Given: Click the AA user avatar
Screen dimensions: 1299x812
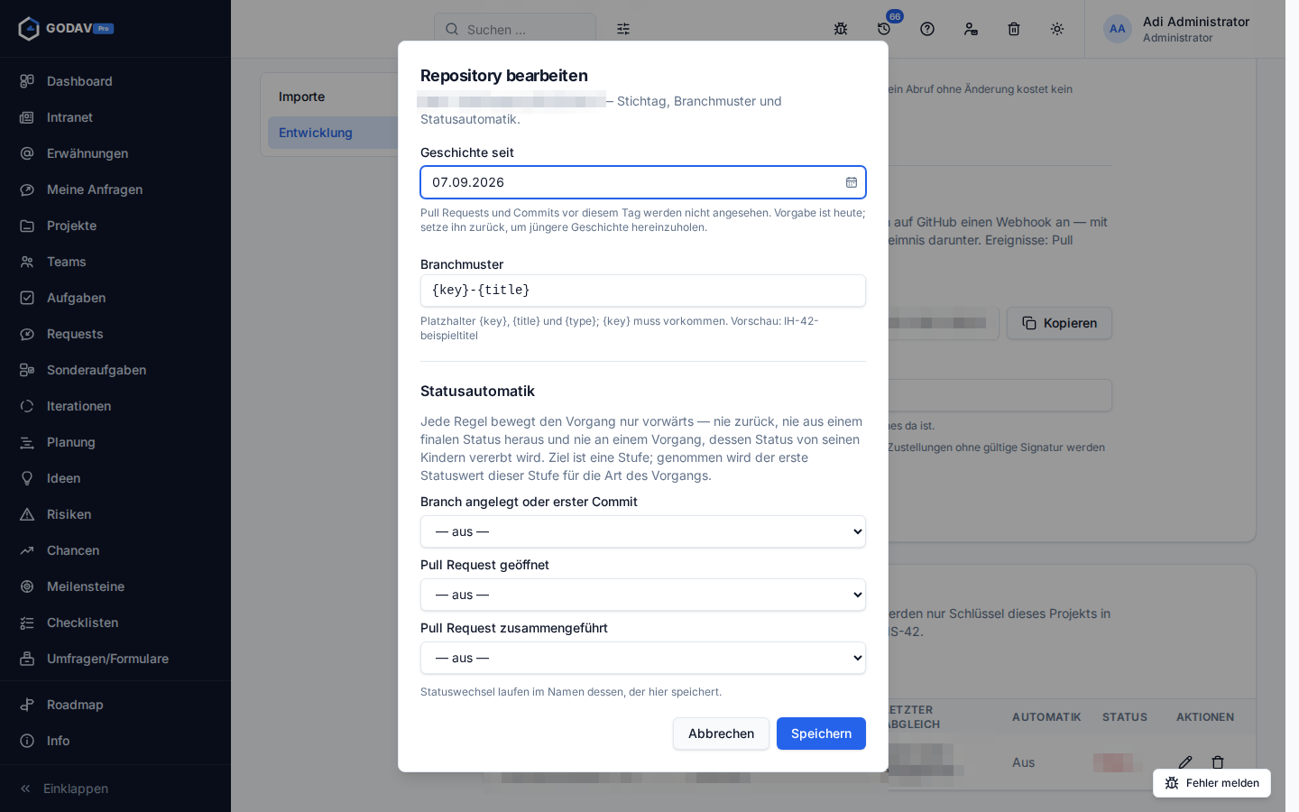Looking at the screenshot, I should 1118,29.
